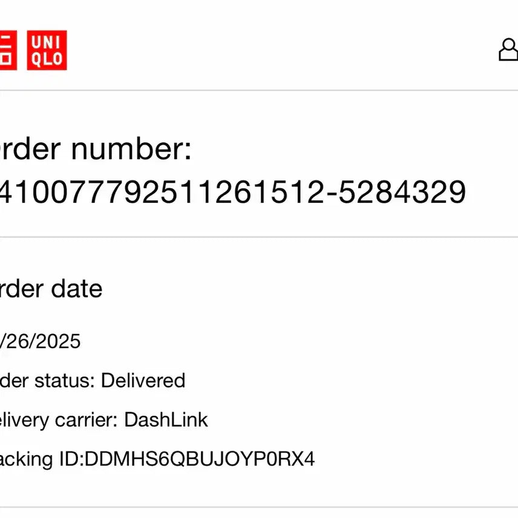Select the order number ending in 5284329
The width and height of the screenshot is (518, 518).
(232, 192)
